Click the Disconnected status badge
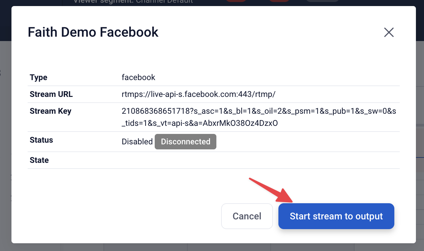 (x=185, y=142)
